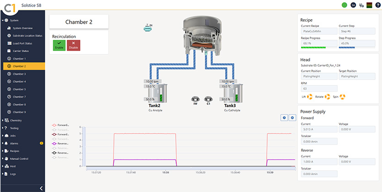
Task: Click the Load Port Status icon
Action: [9, 43]
